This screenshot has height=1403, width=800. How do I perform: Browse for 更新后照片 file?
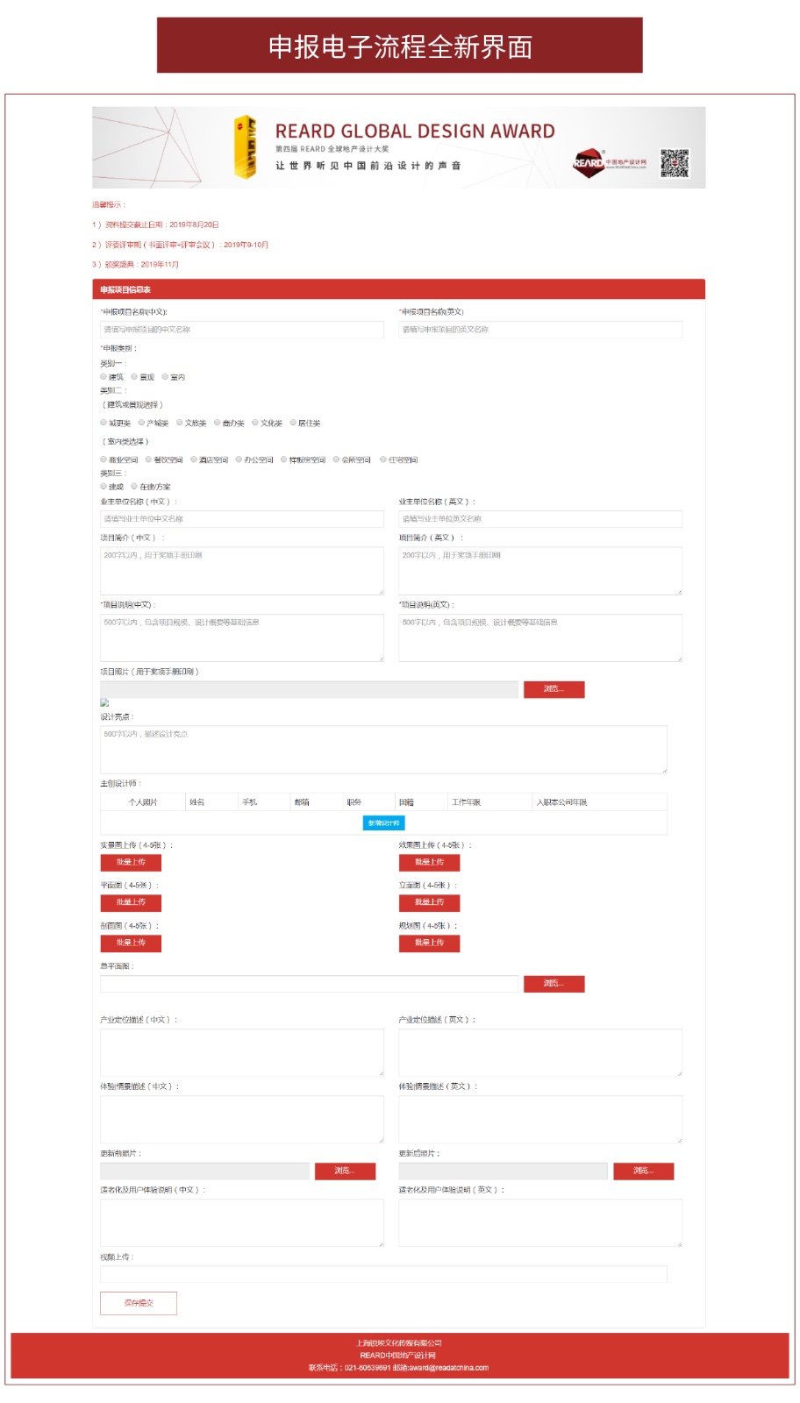click(643, 1172)
